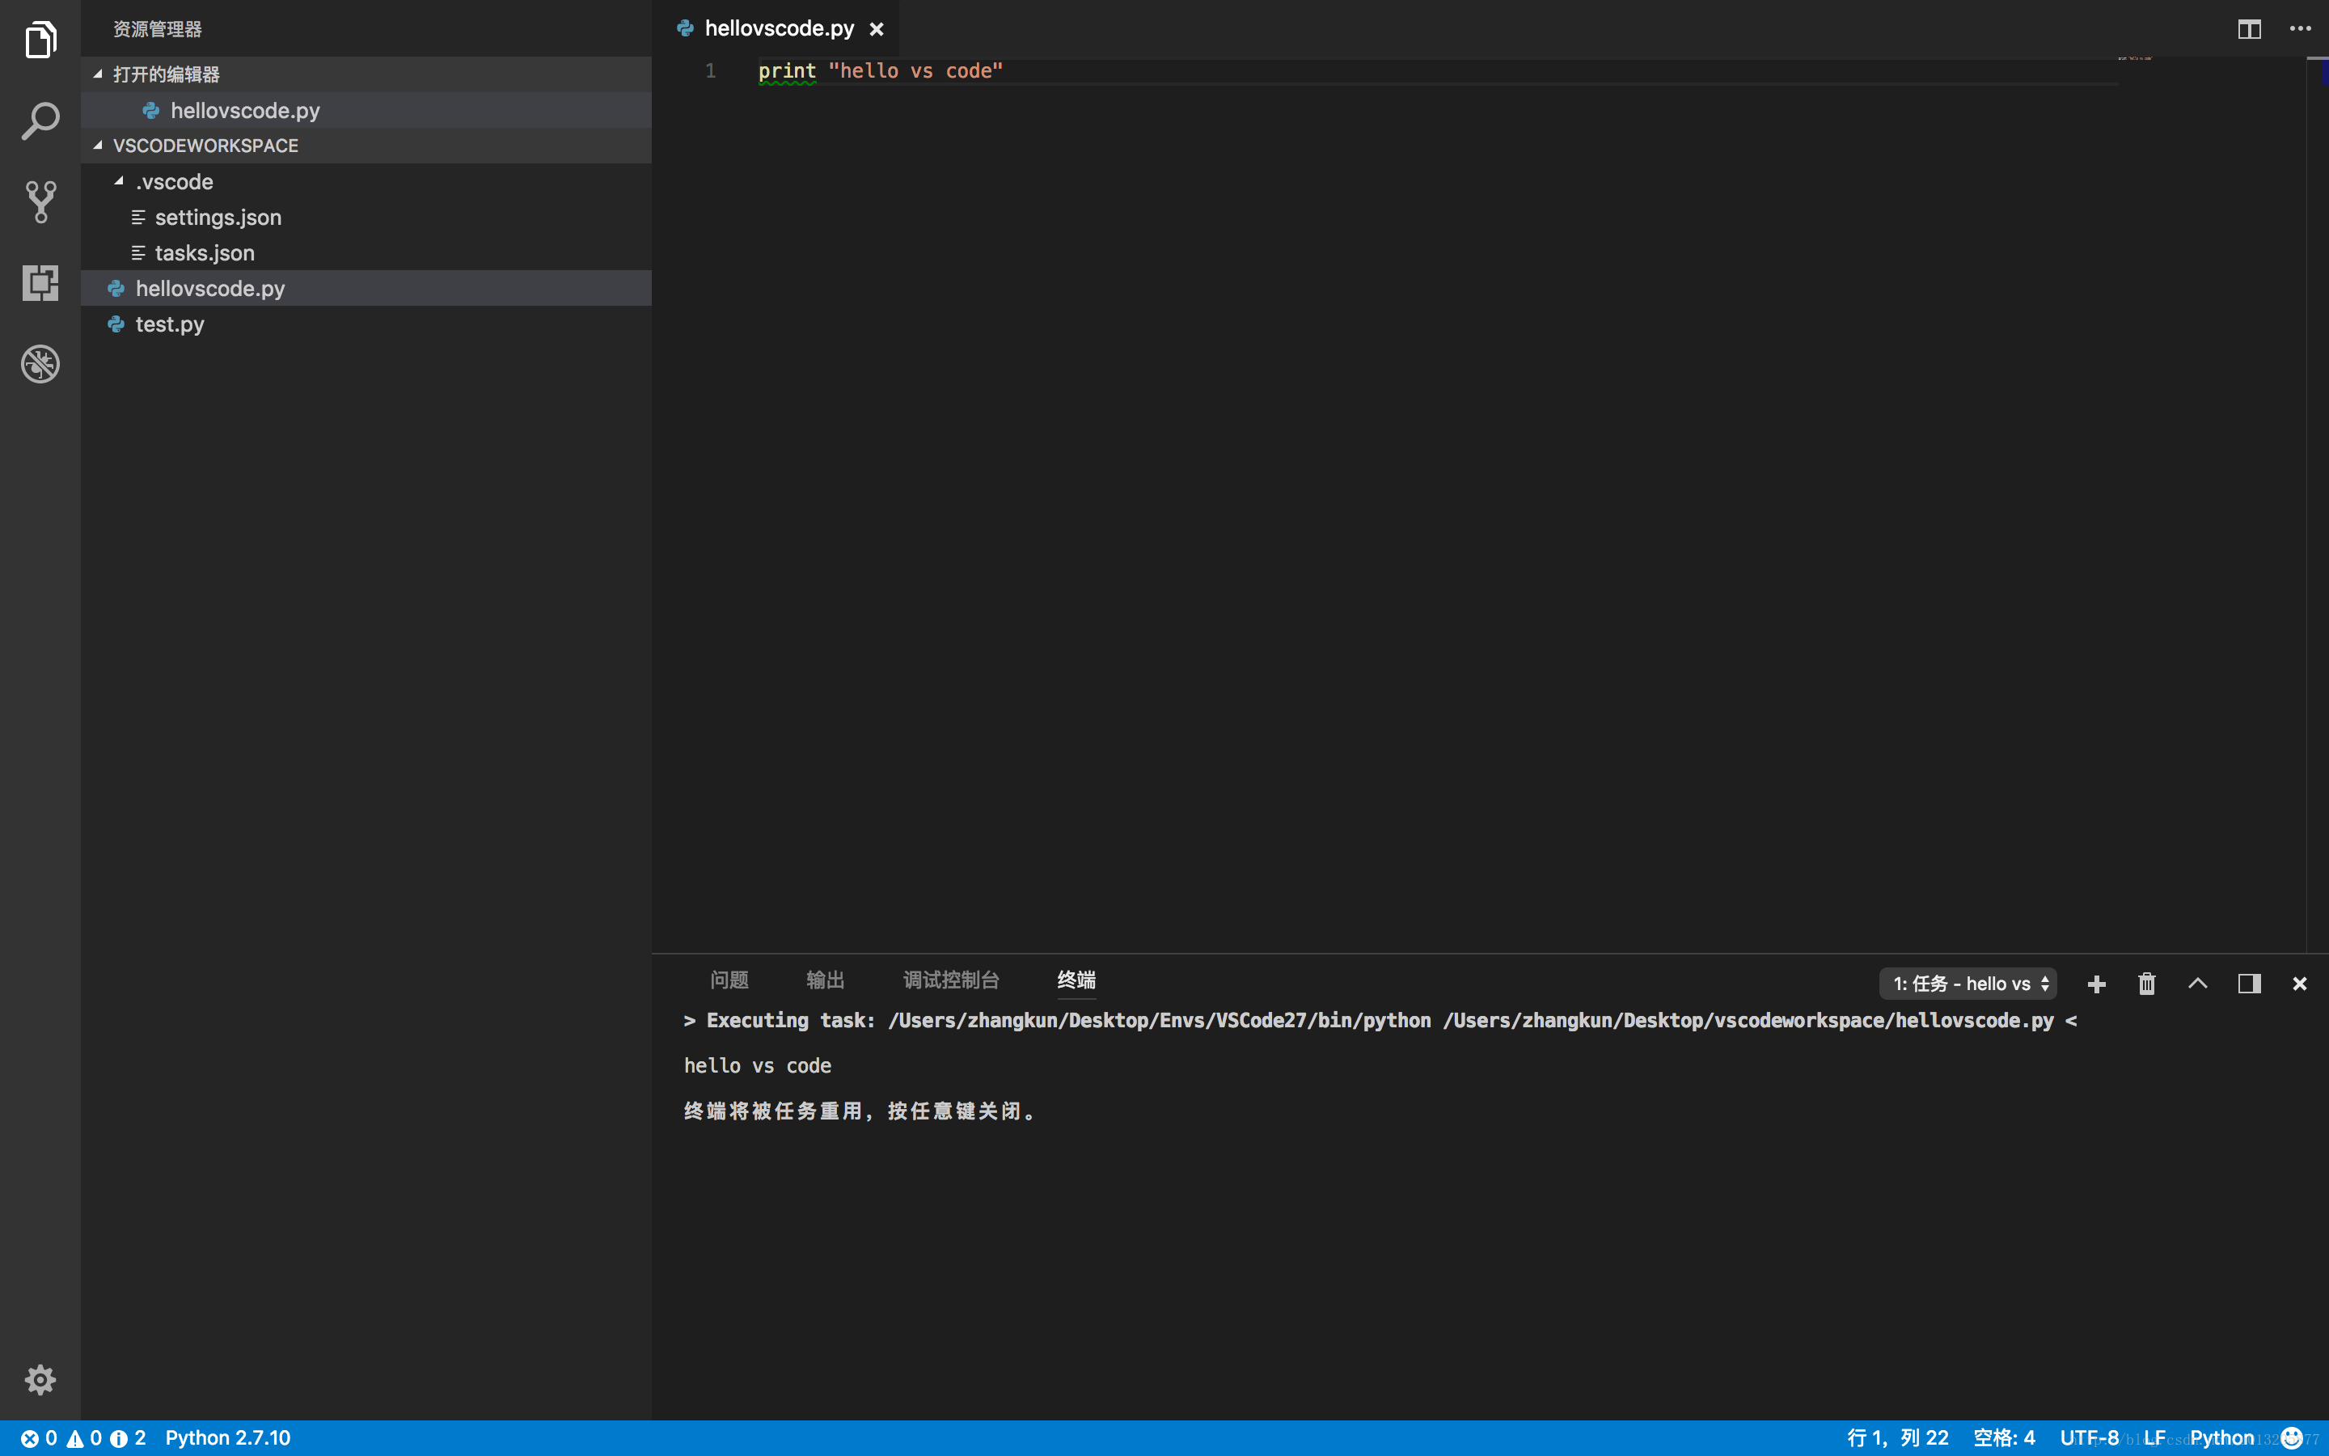Open tasks.json in the explorer
Screen dimensions: 2329x1456
pos(366,253)
